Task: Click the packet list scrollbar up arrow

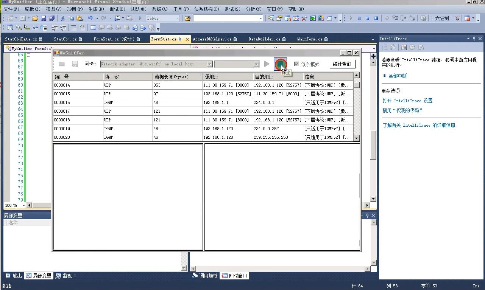Action: [356, 76]
